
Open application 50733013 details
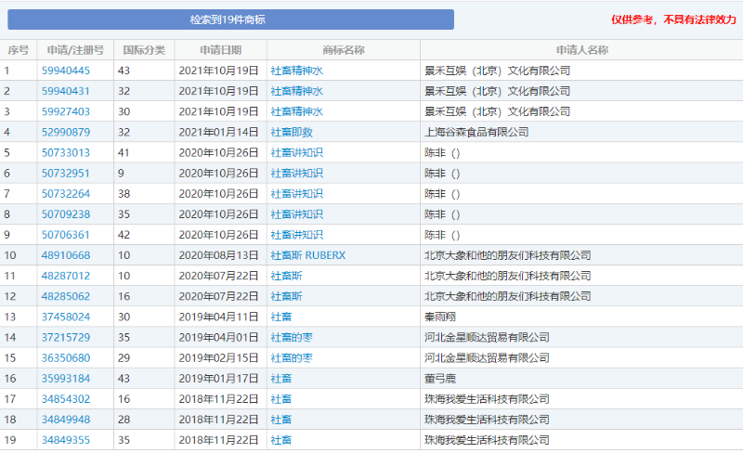coord(66,152)
